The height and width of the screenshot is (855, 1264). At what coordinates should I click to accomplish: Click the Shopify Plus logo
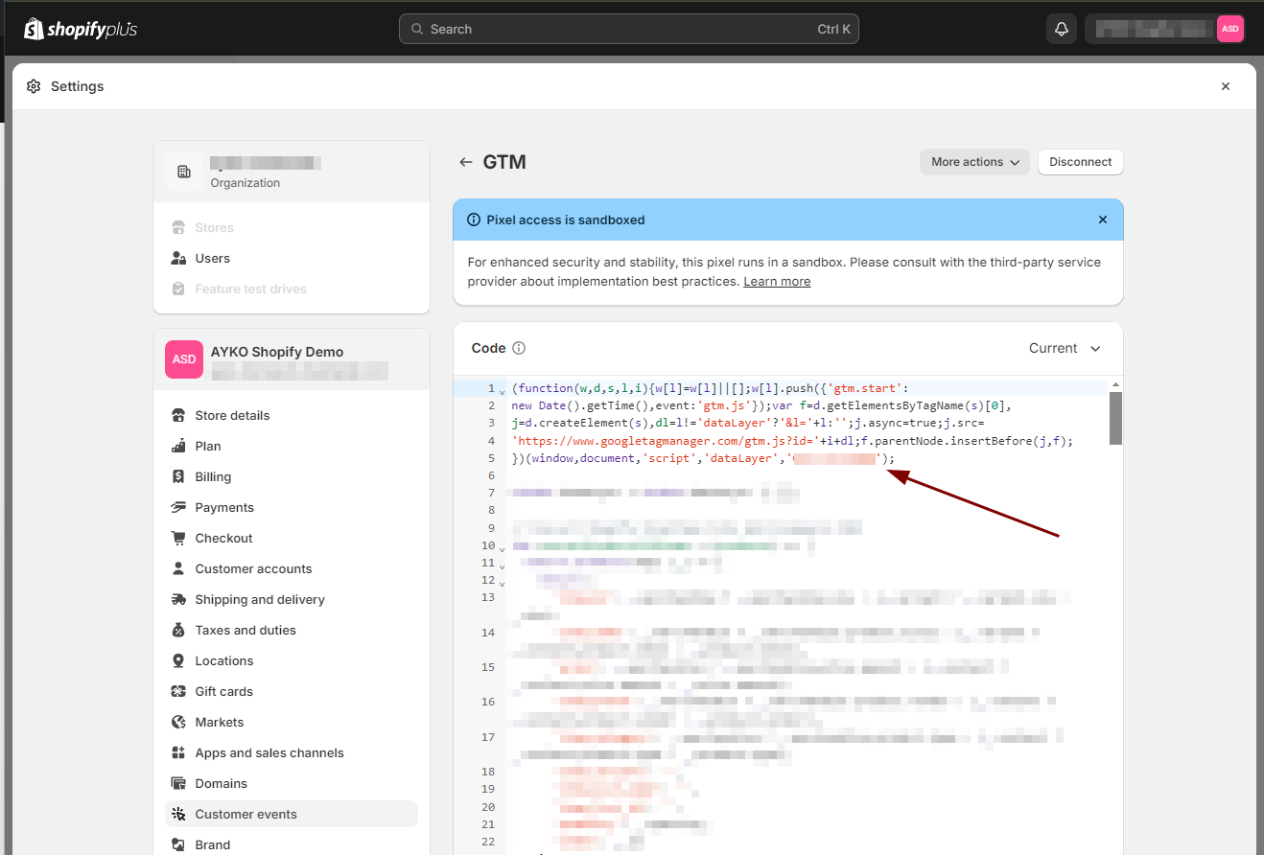pyautogui.click(x=81, y=29)
